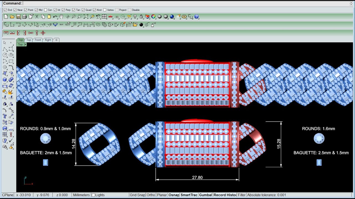The width and height of the screenshot is (355, 199).
Task: Open Options with the gear icon
Action: click(x=184, y=17)
